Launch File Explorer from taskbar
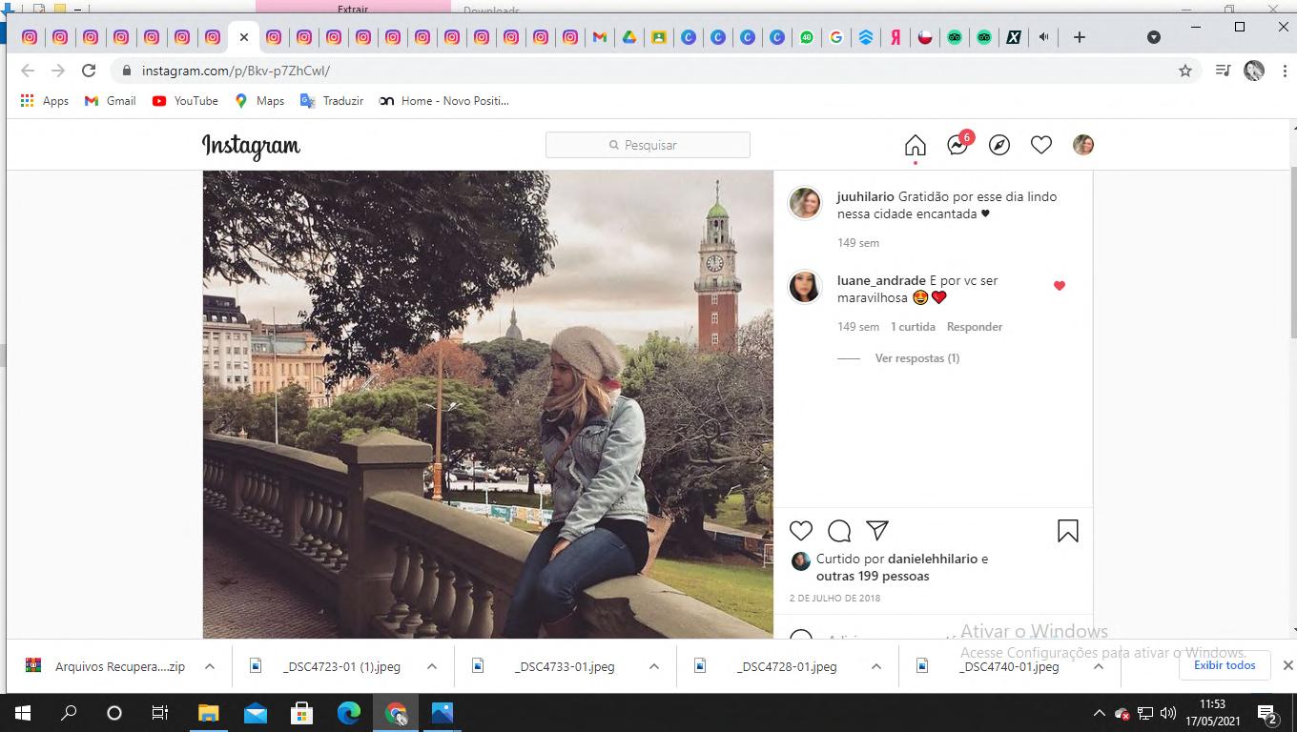 [208, 713]
